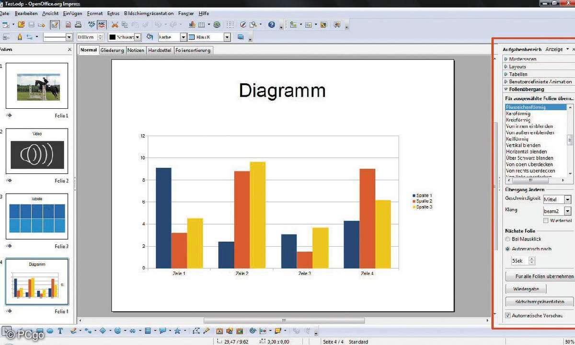The image size is (575, 345).
Task: Select the Callouts speech bubble tool
Action: [x=162, y=331]
